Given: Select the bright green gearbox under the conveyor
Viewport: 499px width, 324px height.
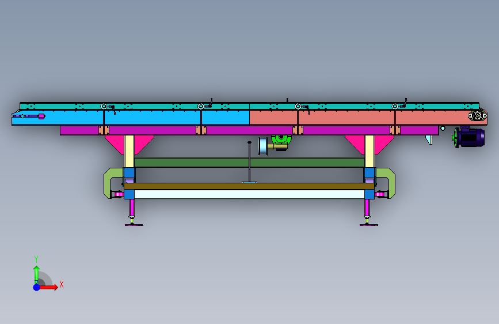Looking at the screenshot, I should pos(281,140).
